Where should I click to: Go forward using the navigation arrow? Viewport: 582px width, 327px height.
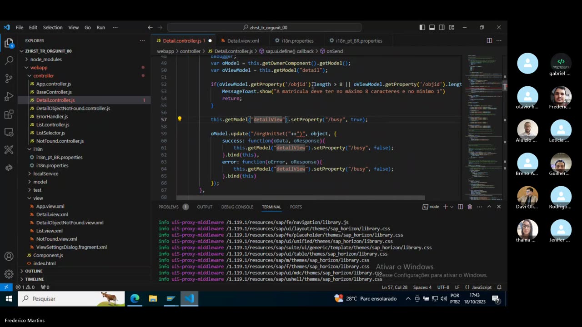tap(160, 27)
